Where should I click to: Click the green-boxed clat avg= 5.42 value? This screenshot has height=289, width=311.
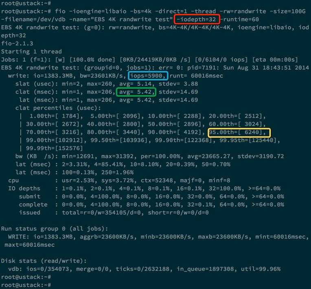coord(136,92)
